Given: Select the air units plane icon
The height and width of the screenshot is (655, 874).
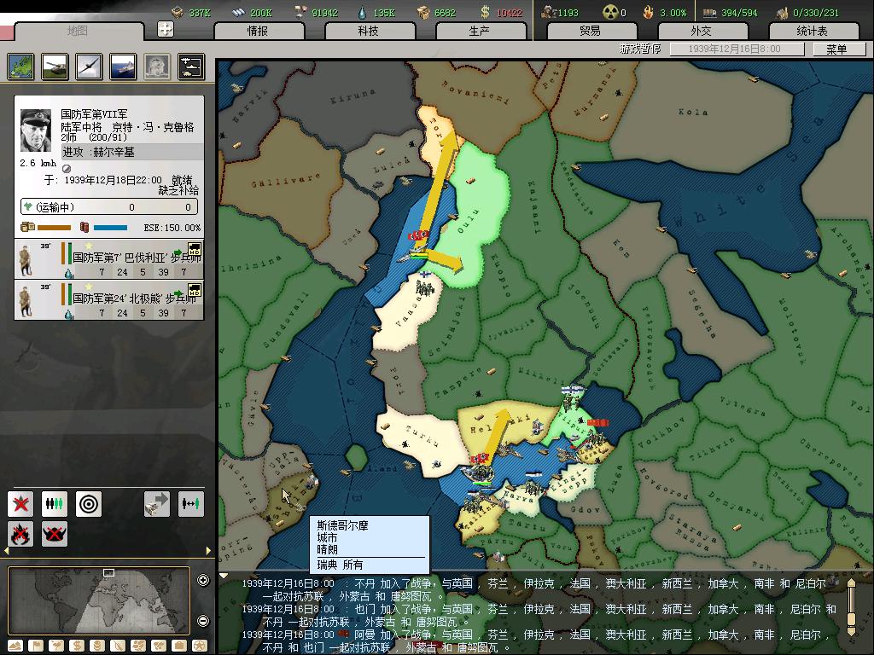Looking at the screenshot, I should [89, 66].
